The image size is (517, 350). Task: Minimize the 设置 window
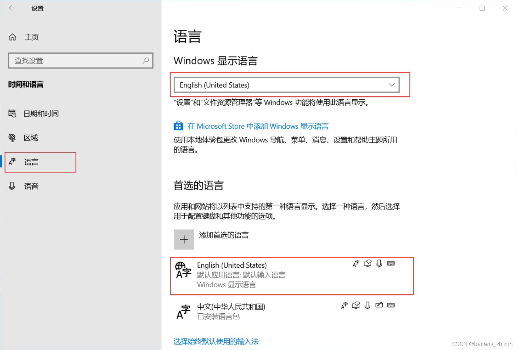click(459, 8)
